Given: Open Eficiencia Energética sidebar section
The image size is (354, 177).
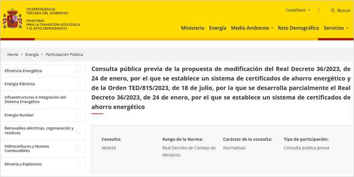Looking at the screenshot, I should (x=23, y=71).
